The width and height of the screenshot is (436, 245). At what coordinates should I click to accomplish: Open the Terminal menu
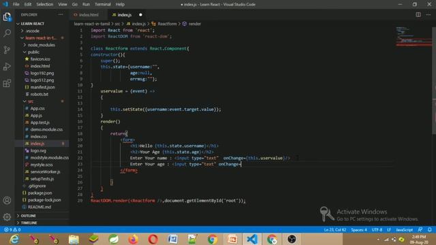click(x=103, y=4)
